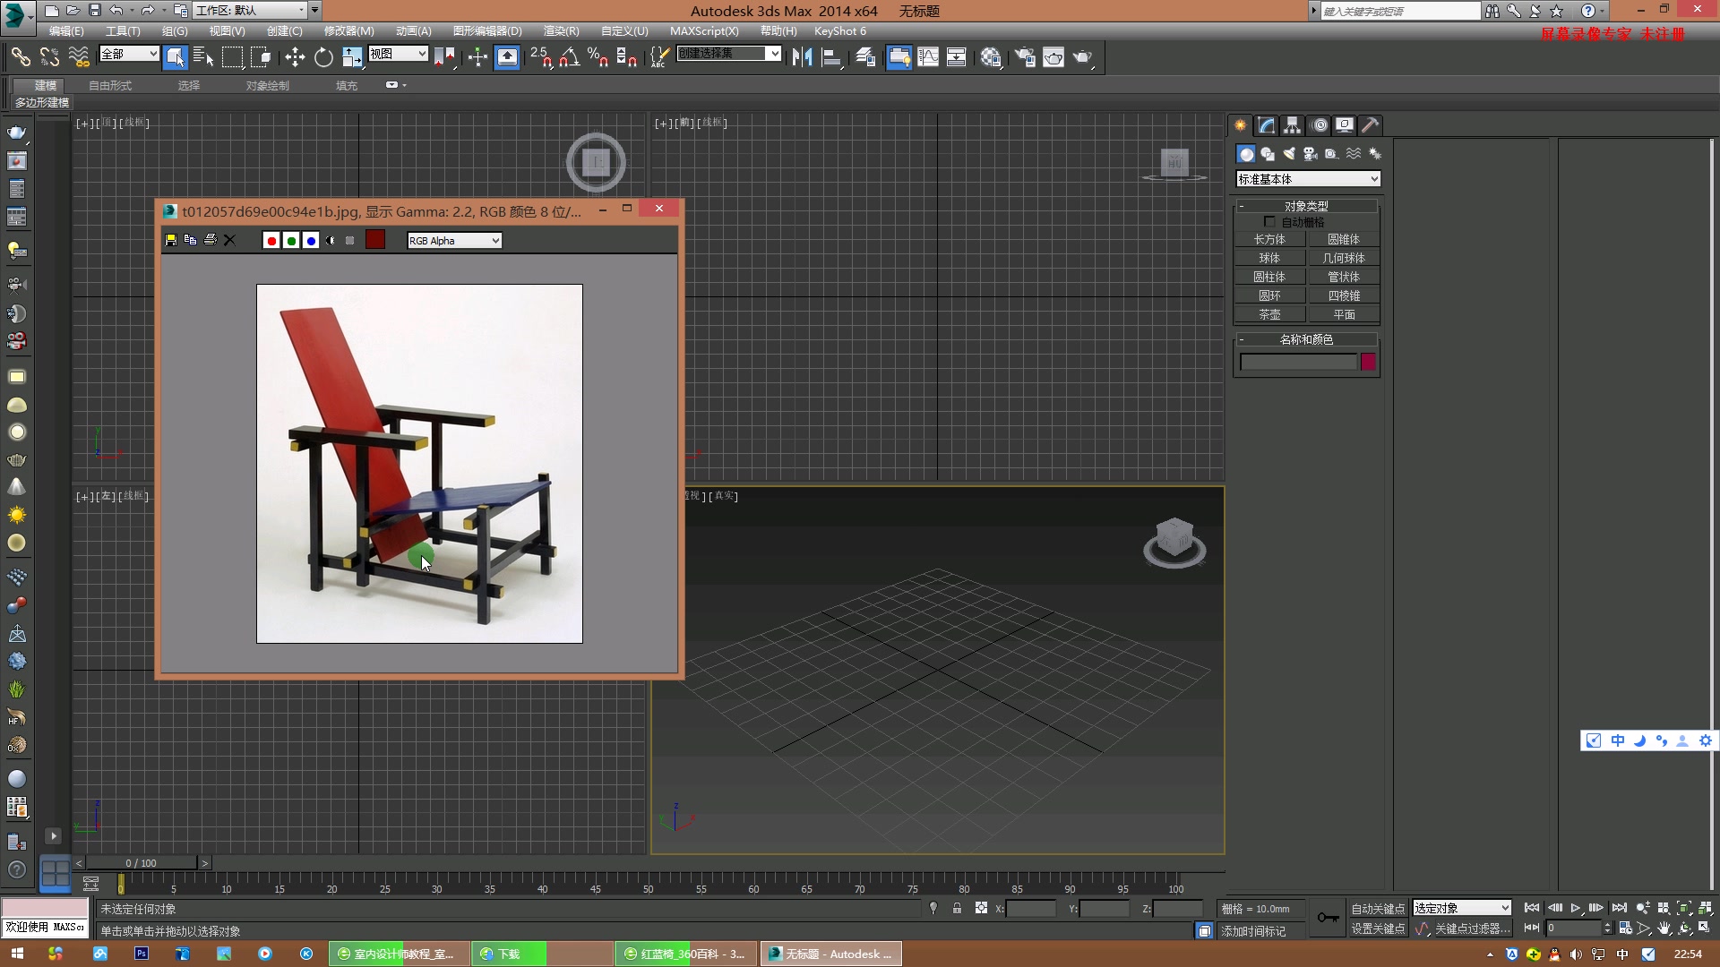
Task: Enable the 自动栅格 checkbox
Action: pyautogui.click(x=1269, y=222)
